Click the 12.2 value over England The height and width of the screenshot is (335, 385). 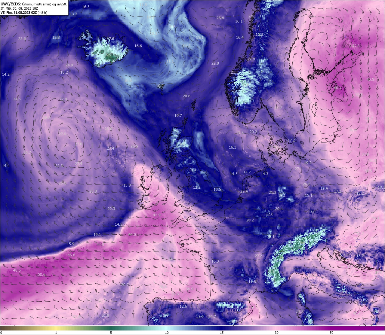196,187
